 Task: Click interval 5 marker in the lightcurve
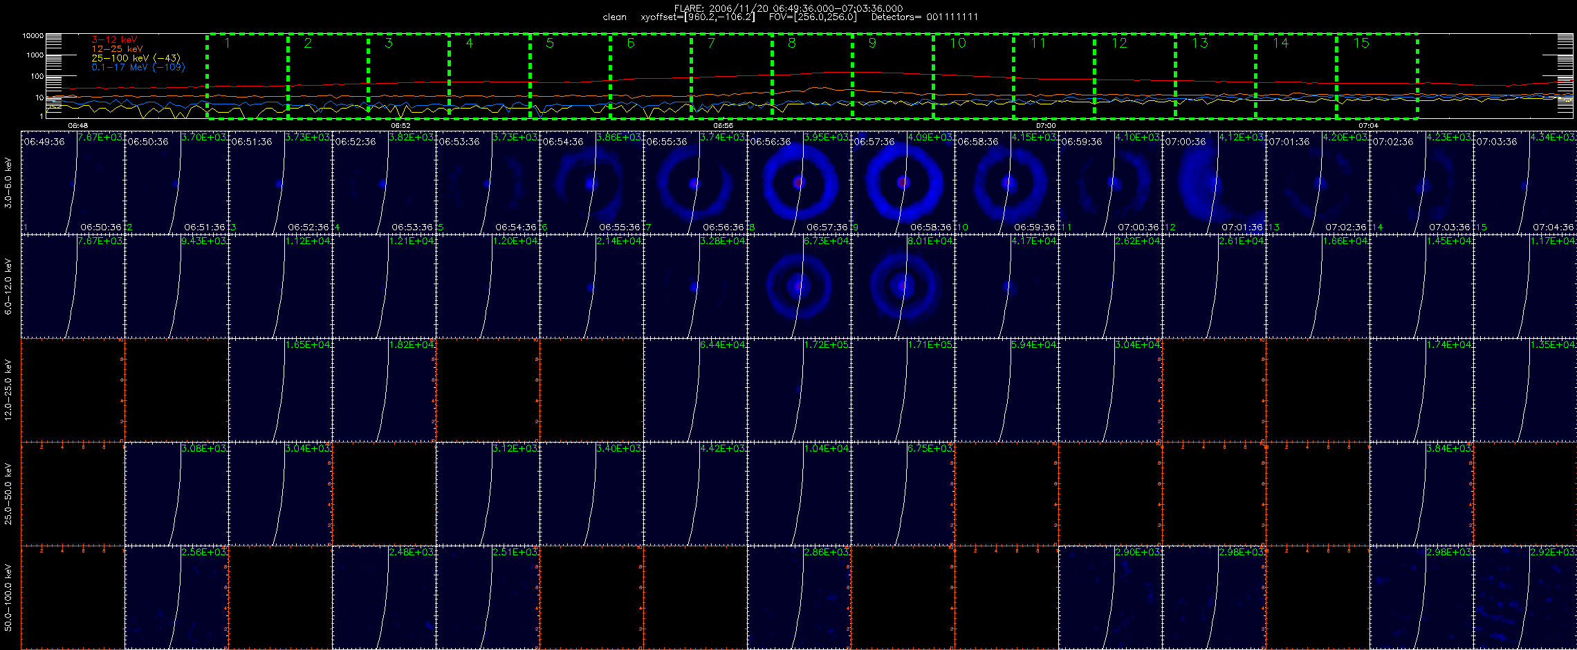coord(550,43)
